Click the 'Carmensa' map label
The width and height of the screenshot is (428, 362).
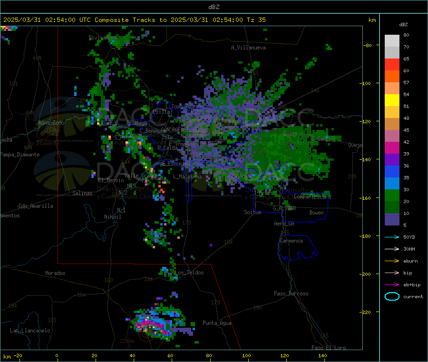point(291,241)
